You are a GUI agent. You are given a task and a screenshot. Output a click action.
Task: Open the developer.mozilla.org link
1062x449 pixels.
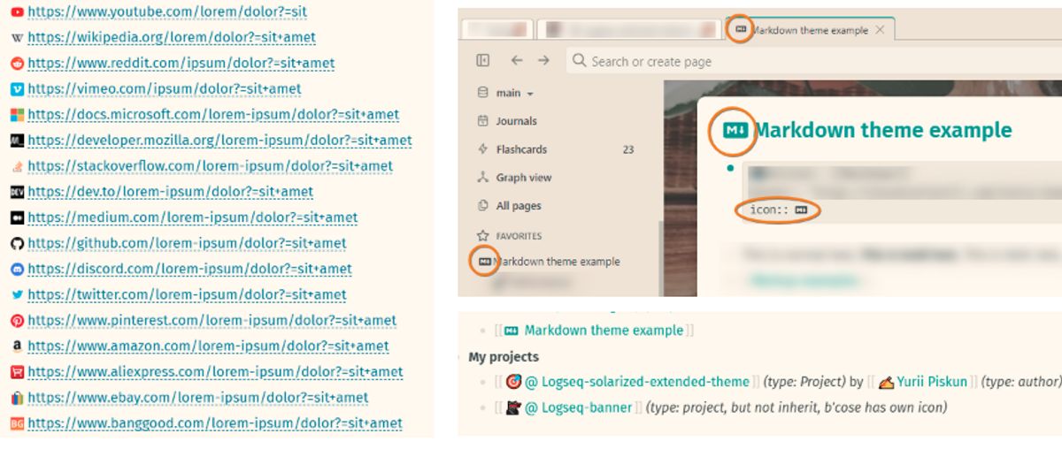(219, 141)
